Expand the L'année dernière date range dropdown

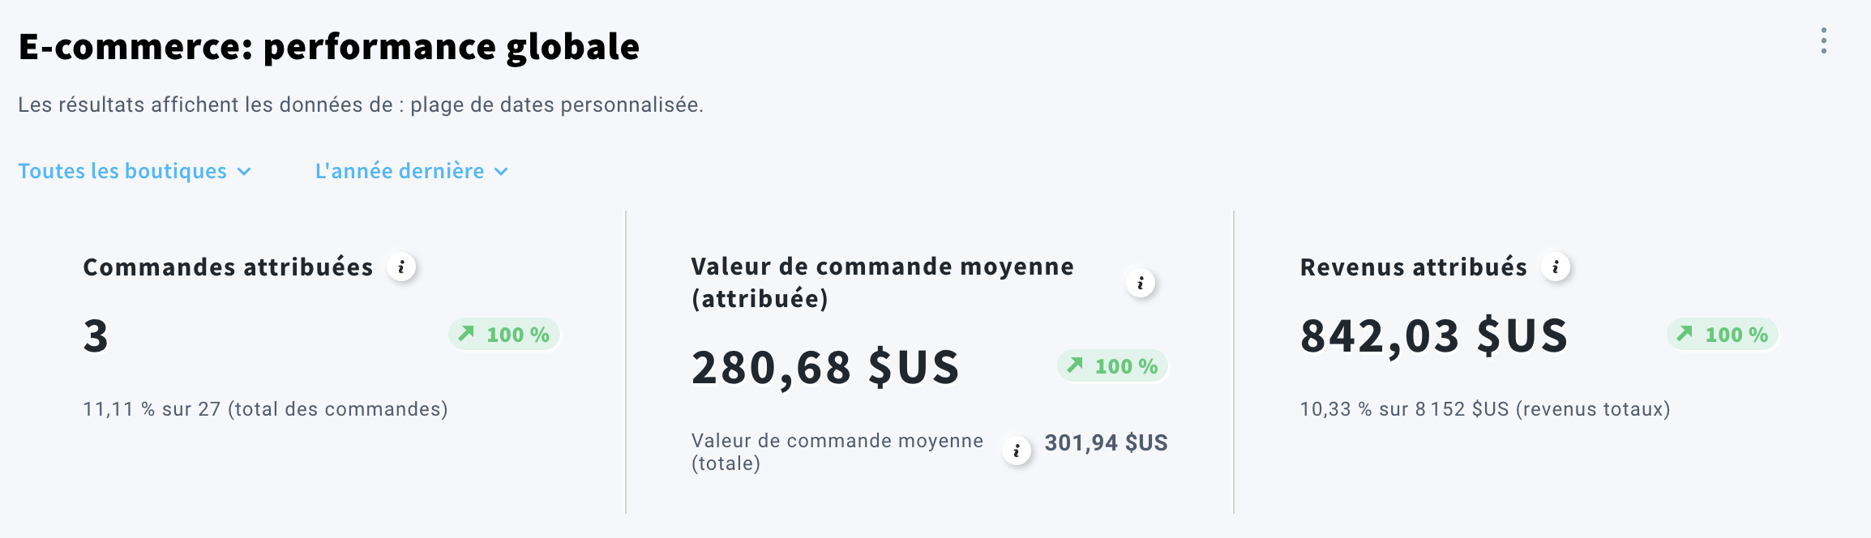tap(400, 171)
